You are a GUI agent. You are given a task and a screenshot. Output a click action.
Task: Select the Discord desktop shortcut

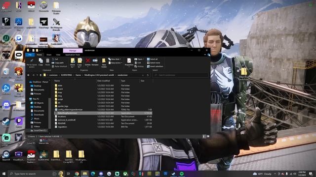click(6, 106)
